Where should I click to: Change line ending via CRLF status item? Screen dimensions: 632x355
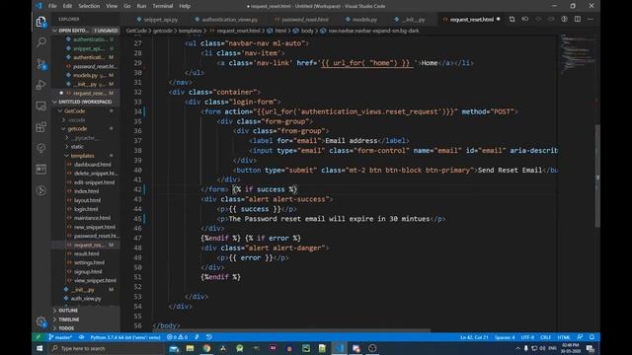click(545, 337)
